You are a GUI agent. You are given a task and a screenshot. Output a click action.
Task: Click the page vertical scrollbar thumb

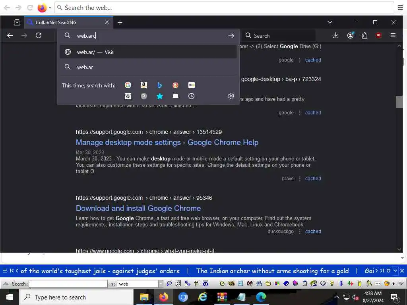point(399,102)
